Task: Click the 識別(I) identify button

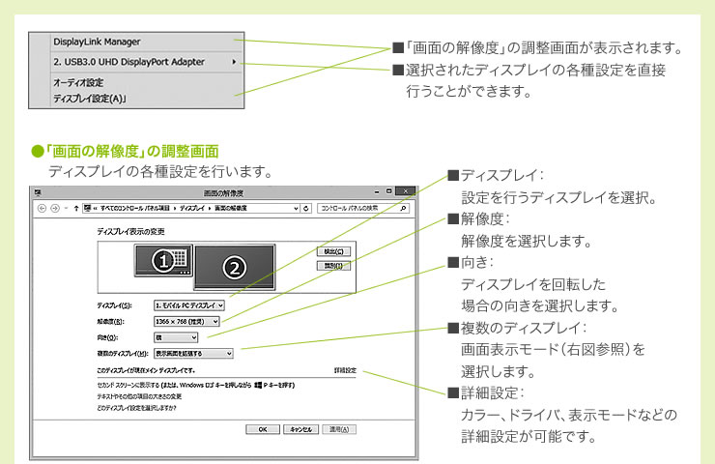Action: [x=333, y=266]
